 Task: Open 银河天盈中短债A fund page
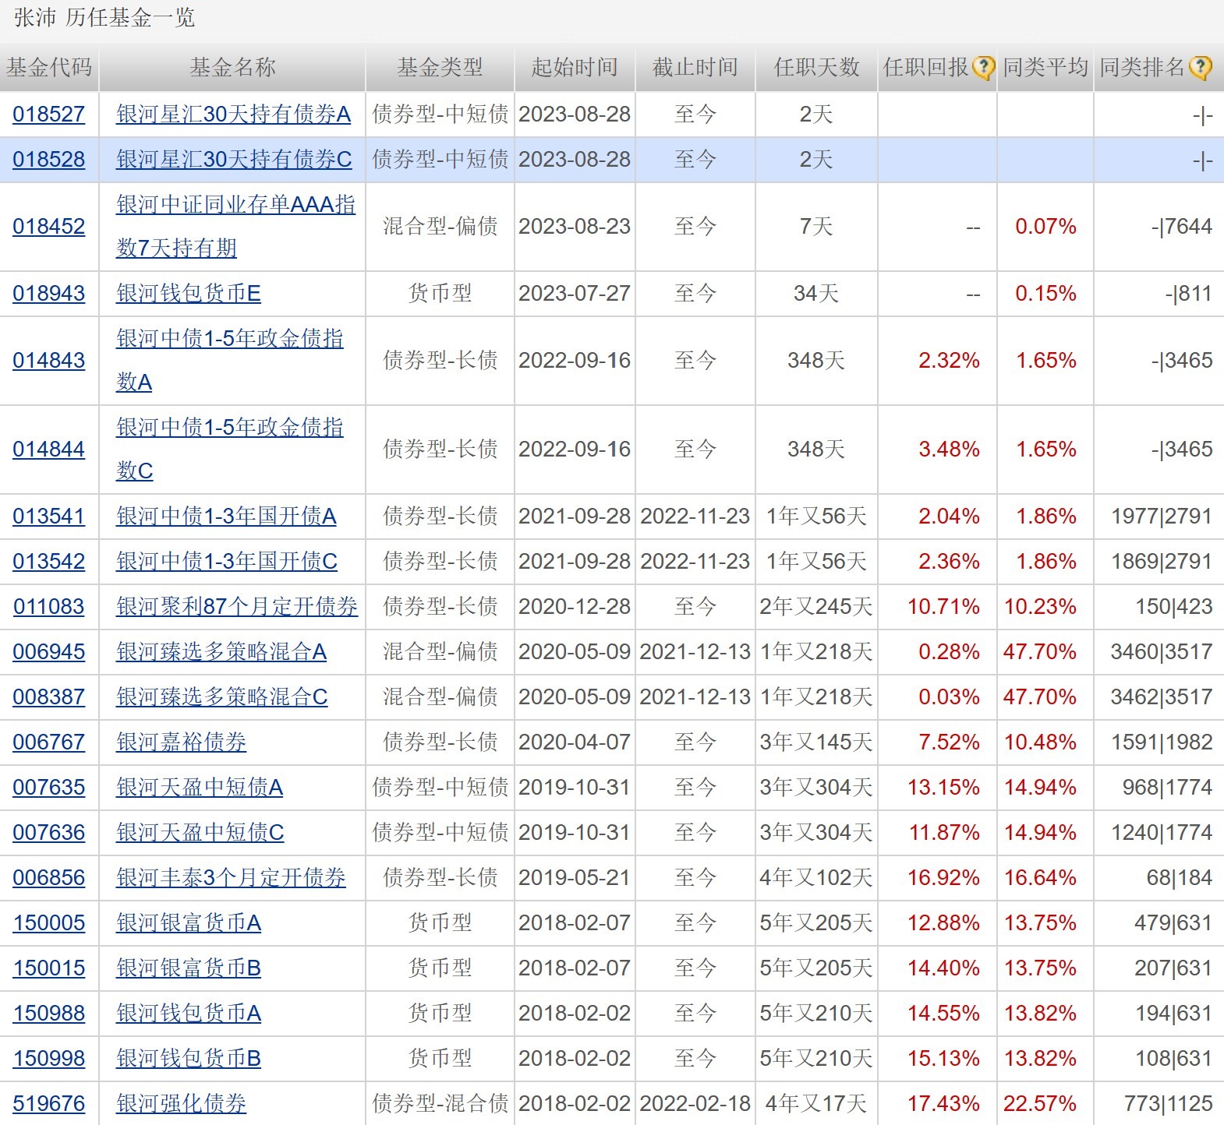(199, 788)
